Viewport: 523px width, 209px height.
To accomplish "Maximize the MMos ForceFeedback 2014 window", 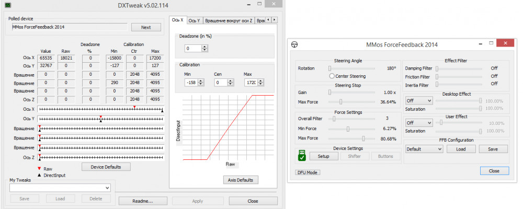I will point(491,43).
